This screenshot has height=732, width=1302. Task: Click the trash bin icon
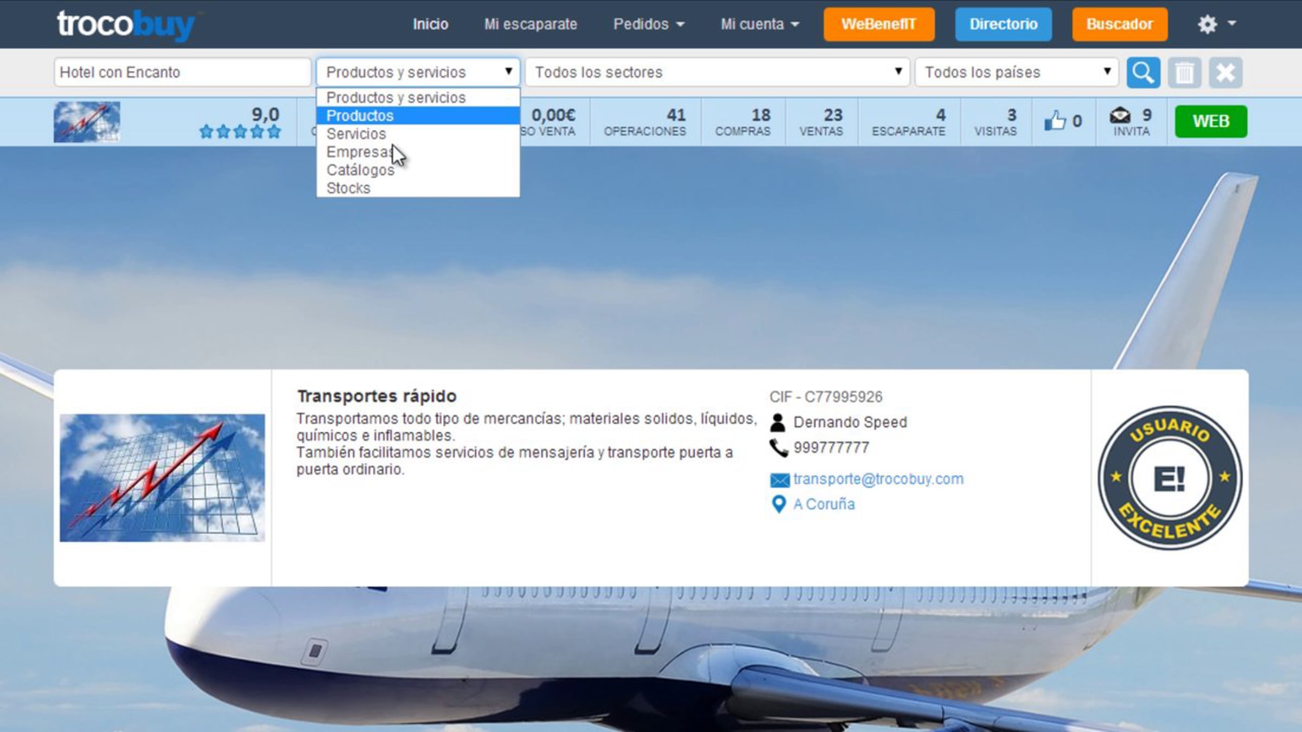click(1184, 72)
